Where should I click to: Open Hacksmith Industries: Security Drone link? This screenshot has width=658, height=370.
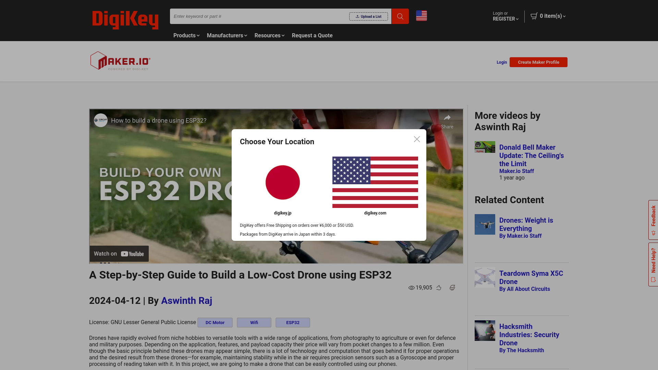529,335
